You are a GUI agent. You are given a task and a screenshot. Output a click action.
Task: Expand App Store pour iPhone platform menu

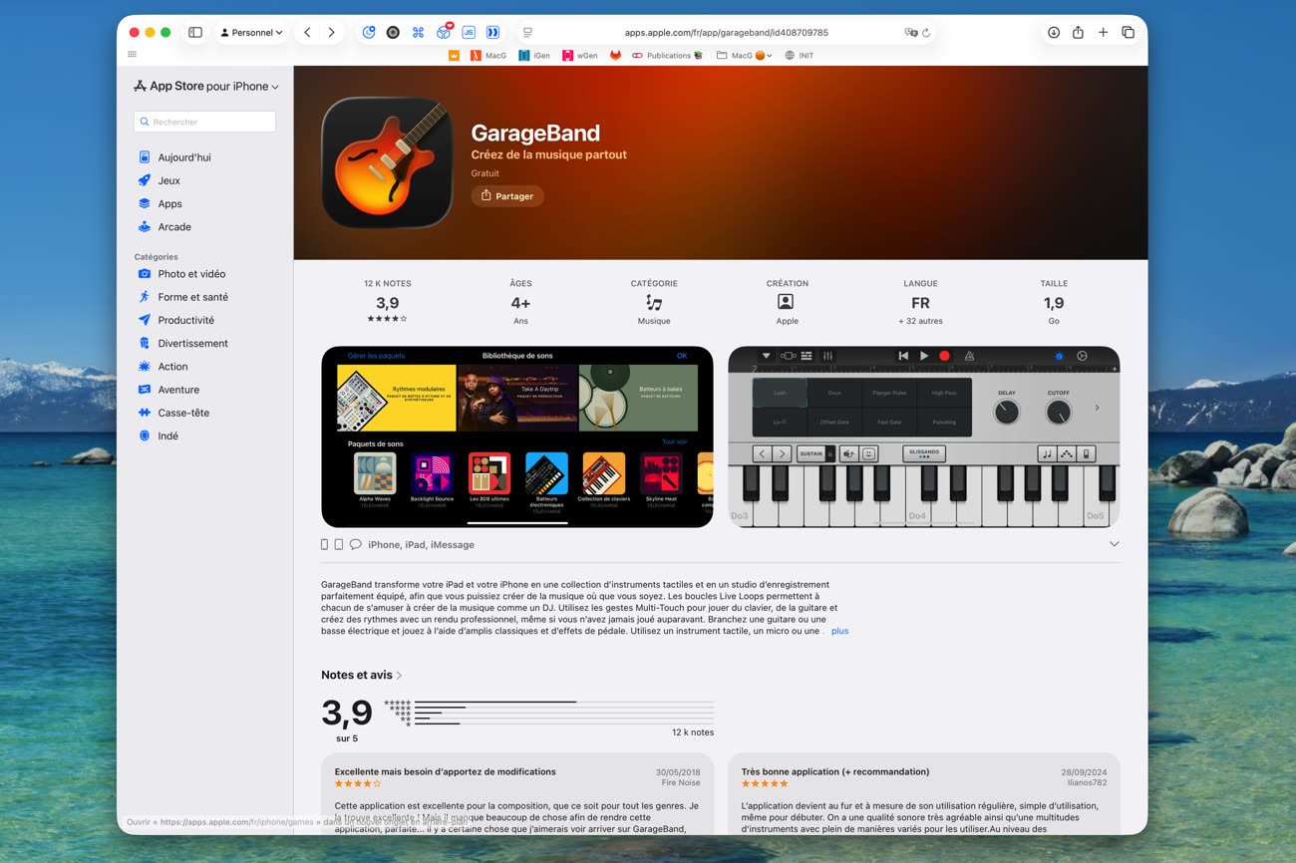tap(206, 87)
